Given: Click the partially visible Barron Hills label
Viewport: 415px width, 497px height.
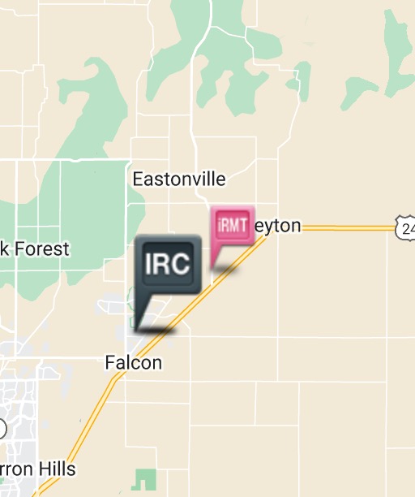Looking at the screenshot, I should (37, 469).
